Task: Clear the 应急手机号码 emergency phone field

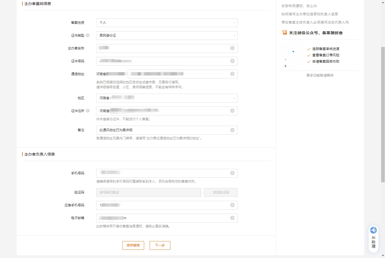Action: [232, 205]
